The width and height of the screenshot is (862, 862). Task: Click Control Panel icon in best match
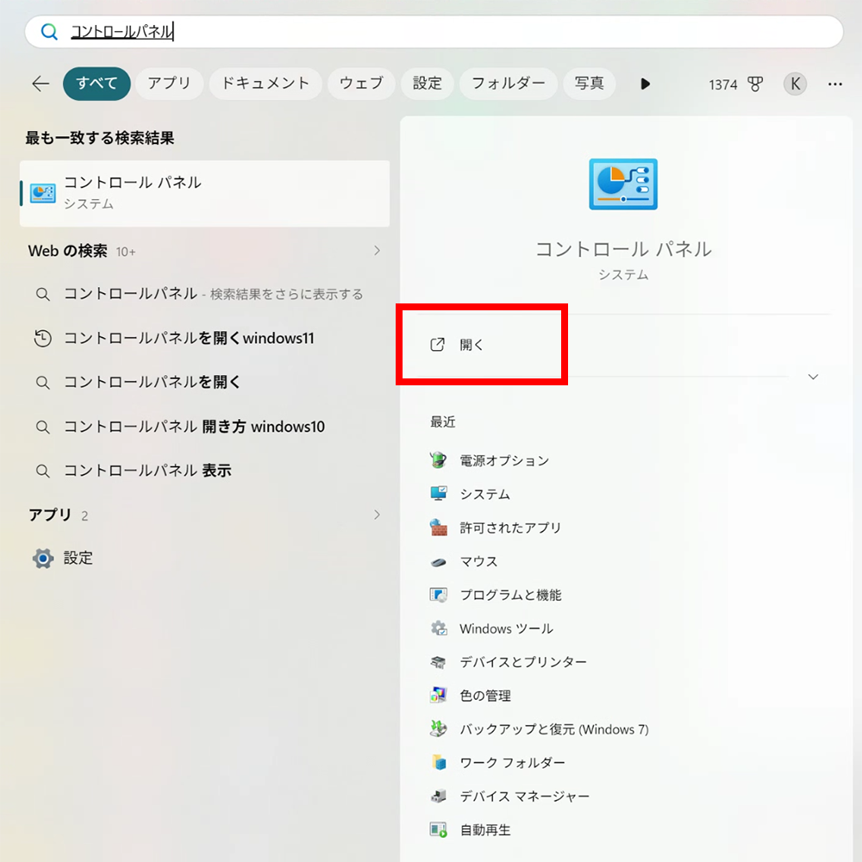[43, 193]
